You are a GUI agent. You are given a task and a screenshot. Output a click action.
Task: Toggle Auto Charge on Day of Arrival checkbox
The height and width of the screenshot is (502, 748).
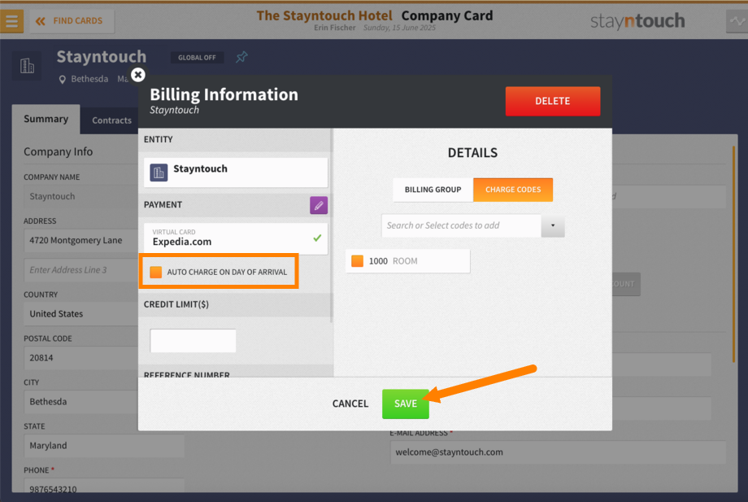[x=155, y=272]
